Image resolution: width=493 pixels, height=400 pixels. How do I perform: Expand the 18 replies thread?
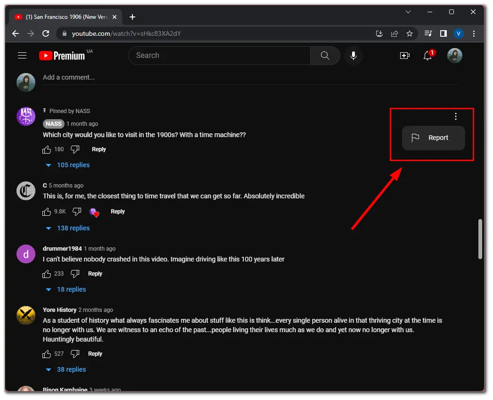[x=66, y=289]
